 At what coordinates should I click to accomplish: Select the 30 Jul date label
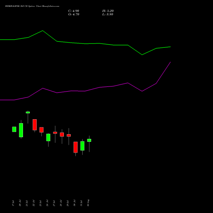click(x=75, y=203)
